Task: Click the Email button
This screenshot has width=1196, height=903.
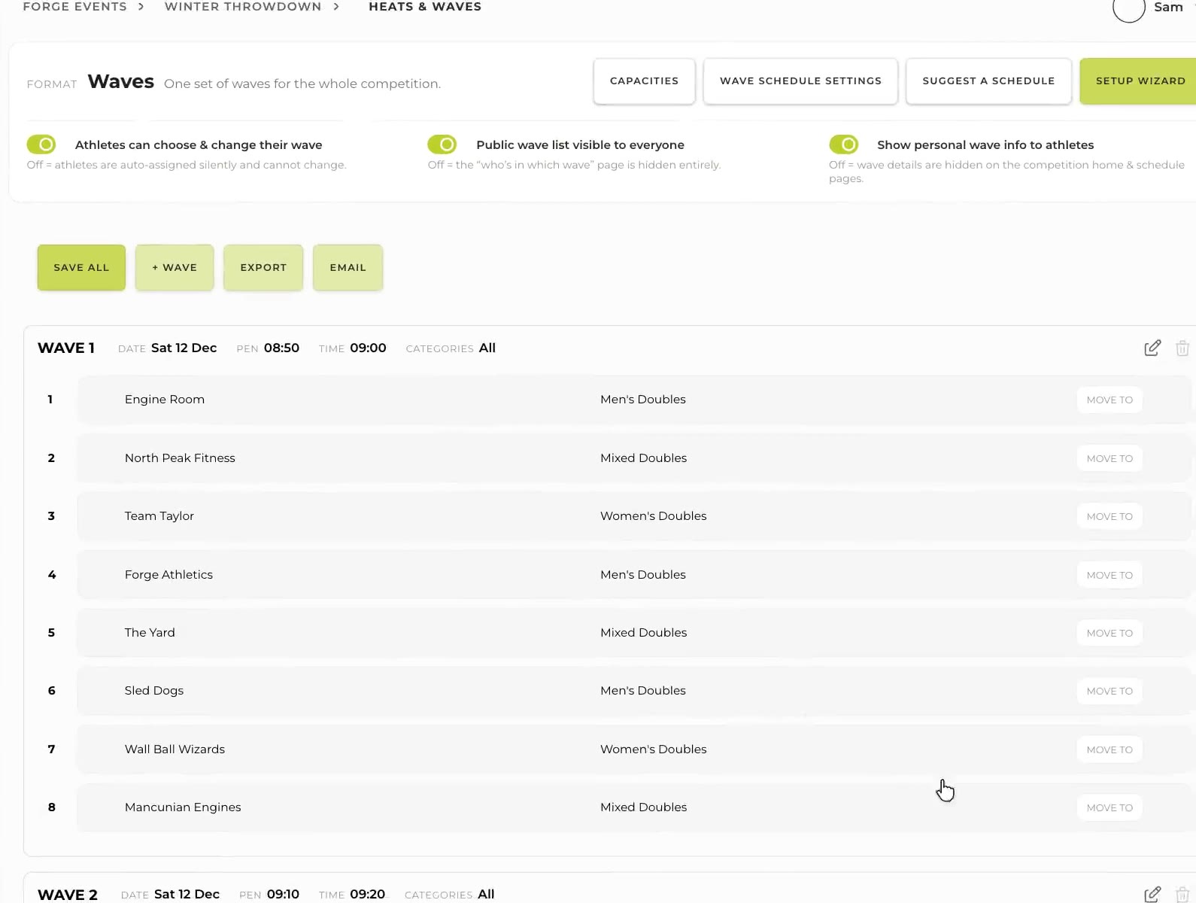Action: 348,267
